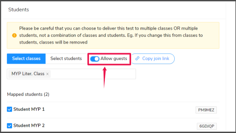Click the Student MYP 1 name label
236x133 pixels.
click(29, 109)
